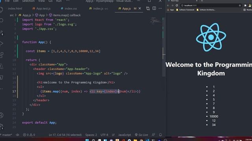Open the Windows Start menu
This screenshot has width=252, height=141.
pos(87,140)
